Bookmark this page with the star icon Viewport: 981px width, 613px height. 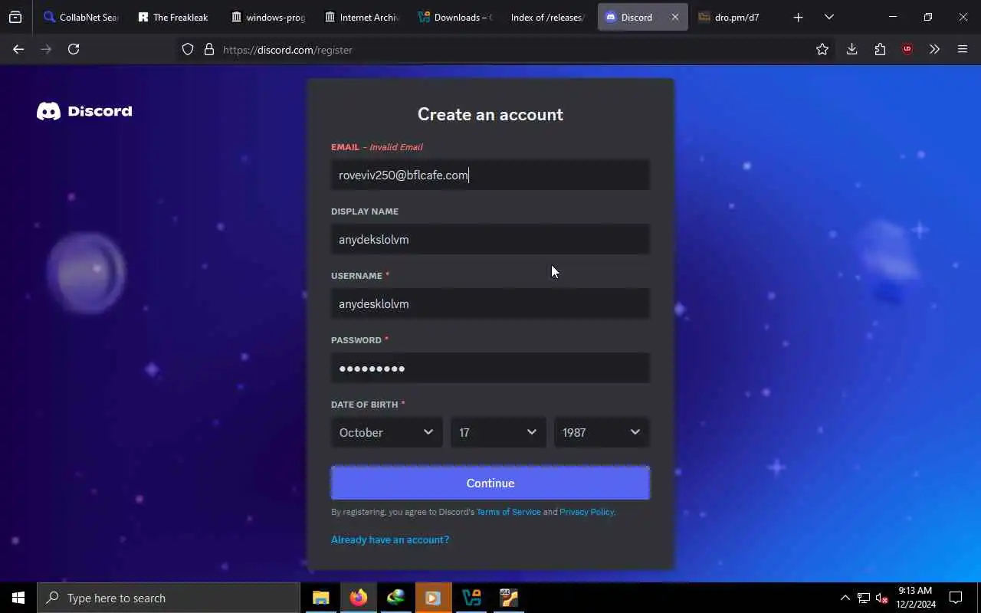(822, 49)
